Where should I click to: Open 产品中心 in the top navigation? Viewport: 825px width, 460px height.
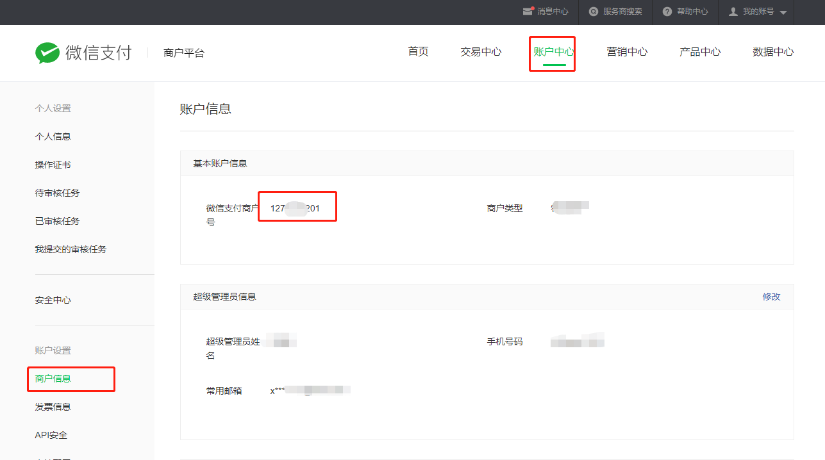tap(700, 52)
